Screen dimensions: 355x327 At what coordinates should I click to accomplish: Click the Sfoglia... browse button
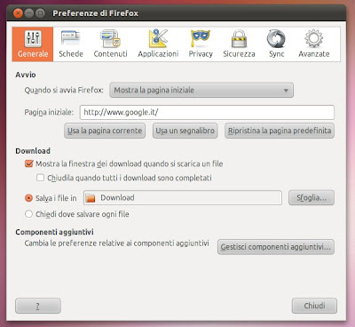coord(312,197)
